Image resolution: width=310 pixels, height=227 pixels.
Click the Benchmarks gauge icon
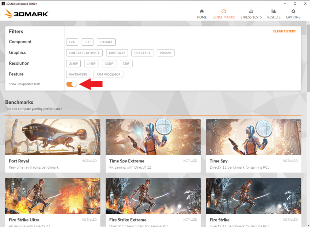pos(223,11)
